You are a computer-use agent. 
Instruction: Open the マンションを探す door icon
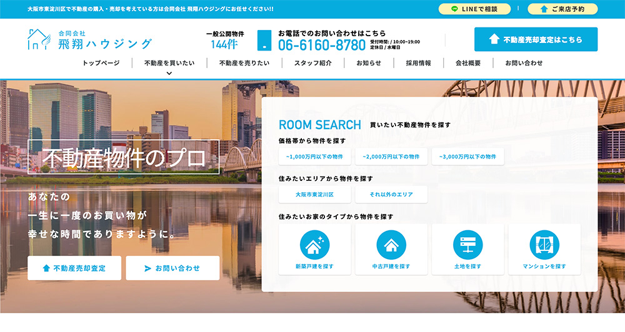544,245
